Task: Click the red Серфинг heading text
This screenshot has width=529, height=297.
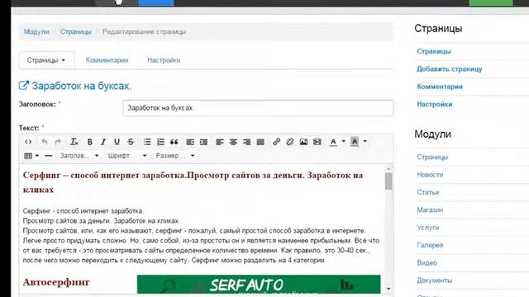Action: click(x=193, y=182)
